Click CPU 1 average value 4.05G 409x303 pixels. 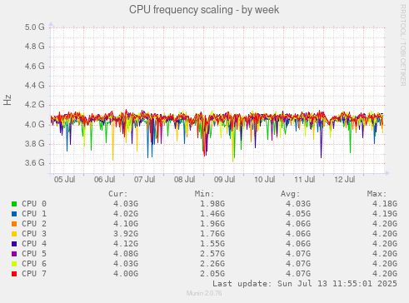pyautogui.click(x=298, y=214)
